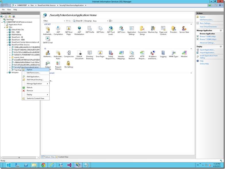Open the Modules feature icon

184,54
